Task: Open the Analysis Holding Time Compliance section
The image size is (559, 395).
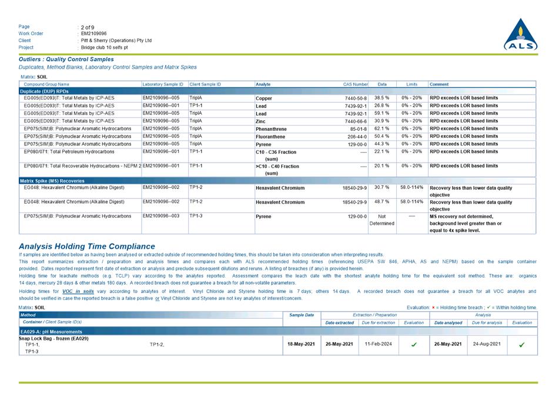Action: click(88, 247)
